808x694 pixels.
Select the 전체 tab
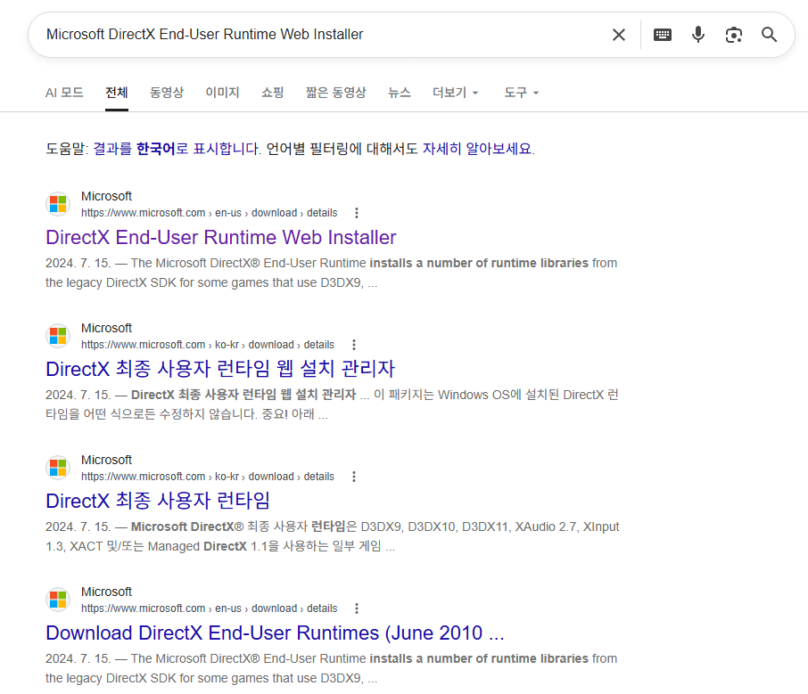tap(117, 93)
